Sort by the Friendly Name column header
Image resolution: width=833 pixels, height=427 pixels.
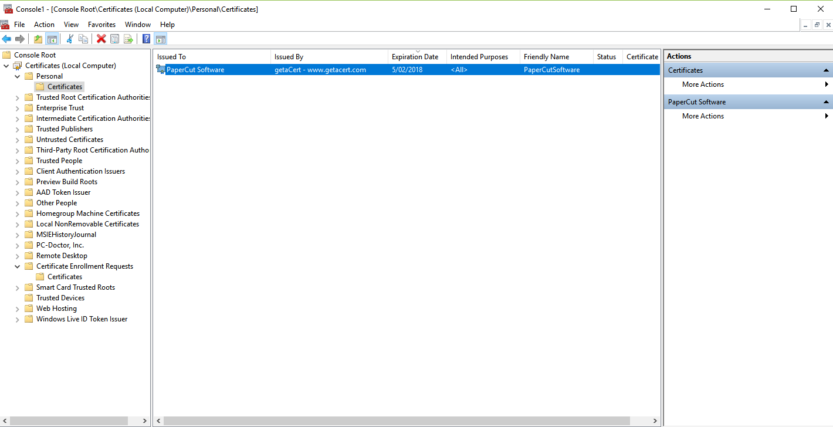pos(557,57)
